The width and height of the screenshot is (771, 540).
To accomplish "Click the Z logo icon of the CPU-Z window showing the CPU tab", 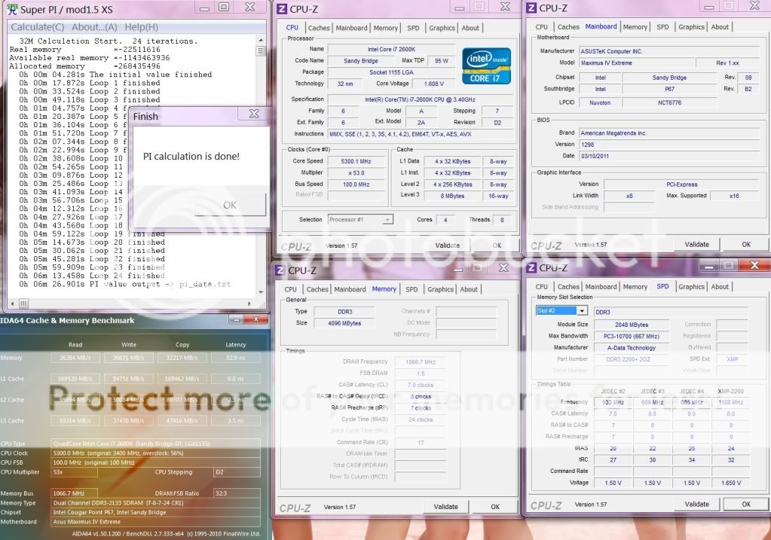I will [282, 9].
